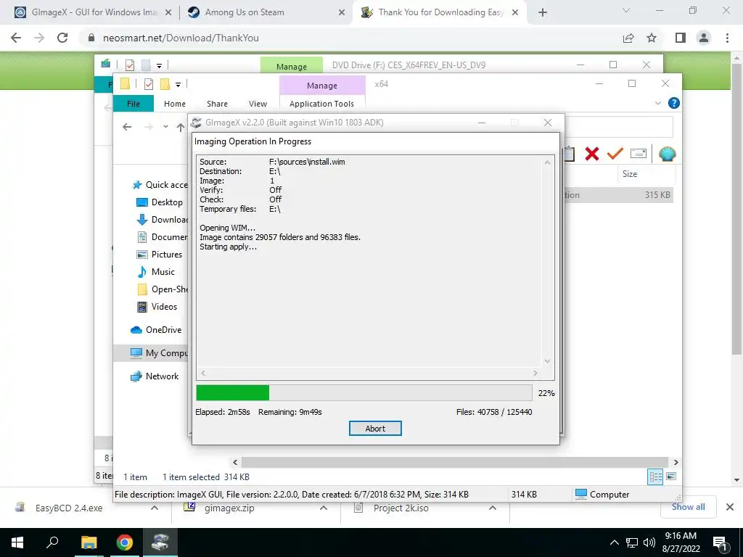Open a new Chrome tab

543,12
